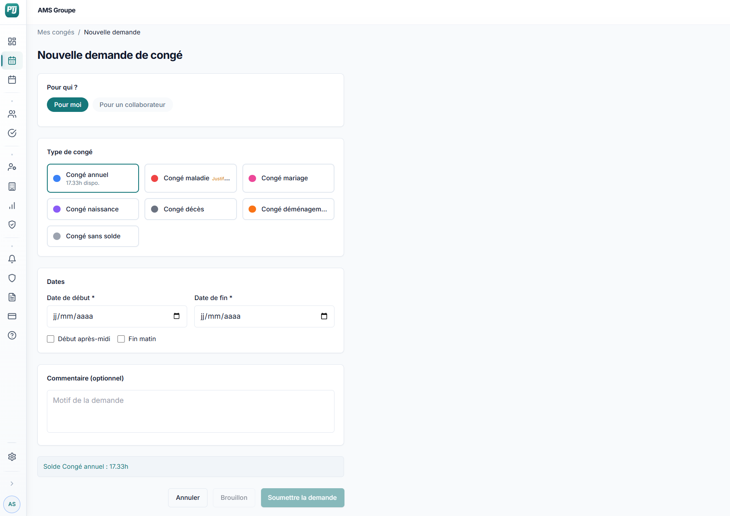Image resolution: width=730 pixels, height=516 pixels.
Task: Click into the Motif de la demande textarea
Action: 190,411
